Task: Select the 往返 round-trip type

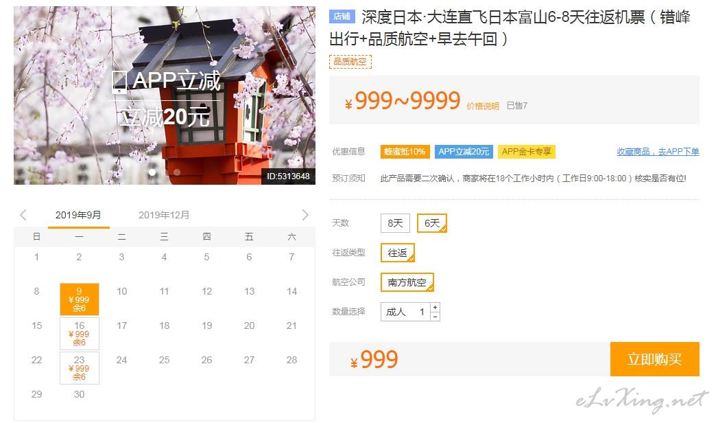Action: (x=398, y=253)
